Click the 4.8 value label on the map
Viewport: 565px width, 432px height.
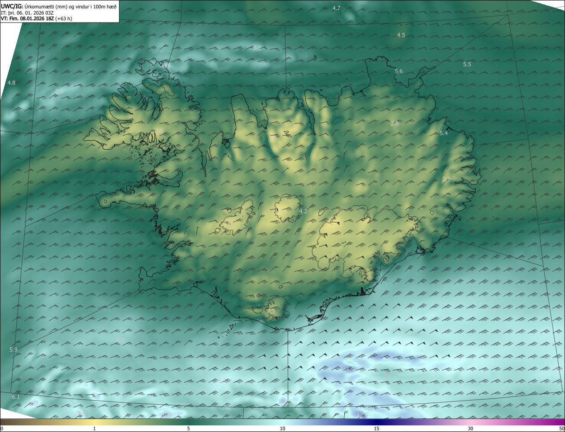(x=11, y=83)
